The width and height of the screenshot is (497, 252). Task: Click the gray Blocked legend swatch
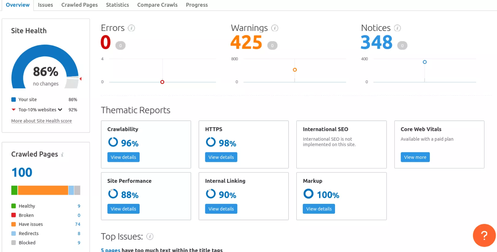pyautogui.click(x=13, y=242)
